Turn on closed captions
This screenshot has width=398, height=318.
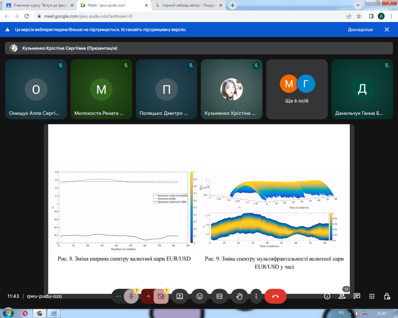(x=220, y=296)
